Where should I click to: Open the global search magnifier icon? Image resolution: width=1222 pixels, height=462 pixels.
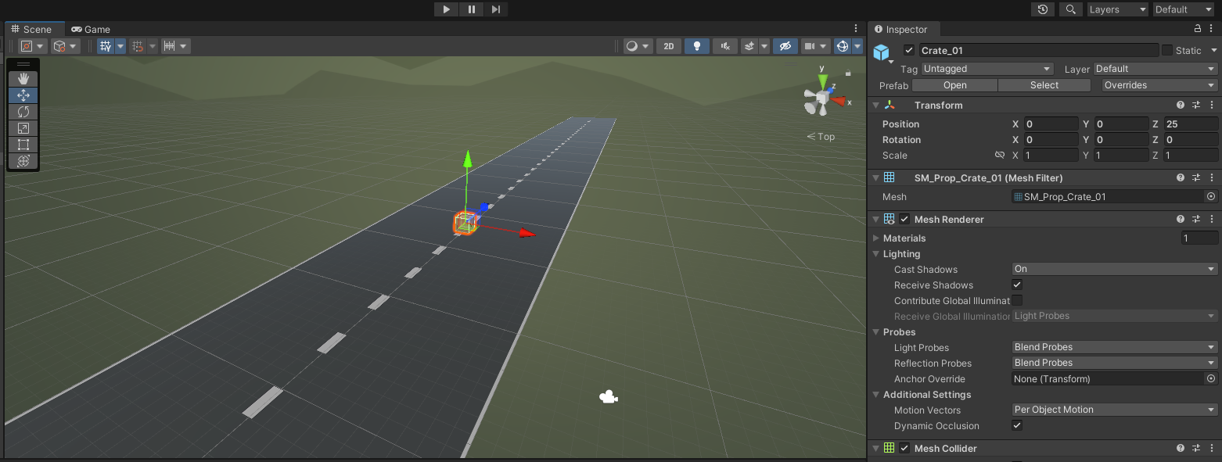point(1069,9)
